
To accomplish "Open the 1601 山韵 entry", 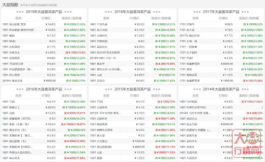I will tap(8, 113).
